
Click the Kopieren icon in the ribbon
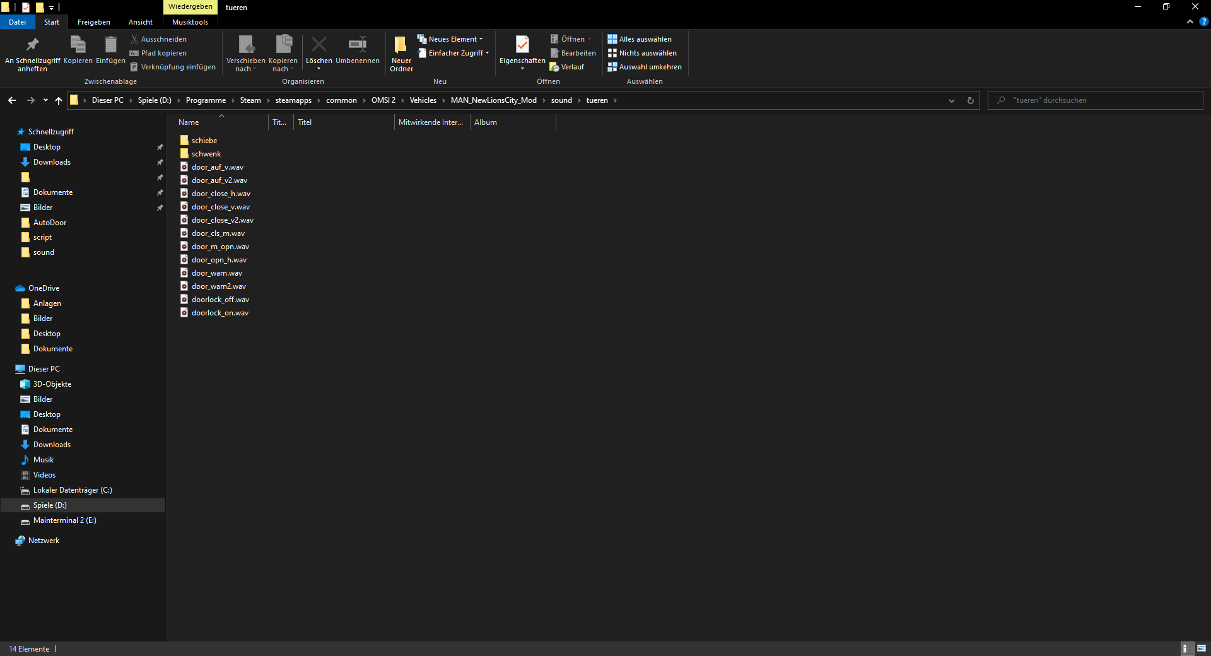pyautogui.click(x=78, y=45)
